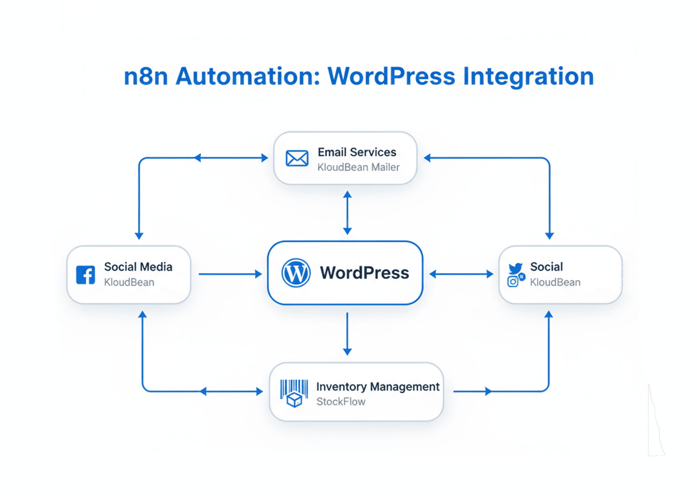Viewport: 697px width, 498px height.
Task: Click the WordPress logo icon
Action: click(x=296, y=273)
